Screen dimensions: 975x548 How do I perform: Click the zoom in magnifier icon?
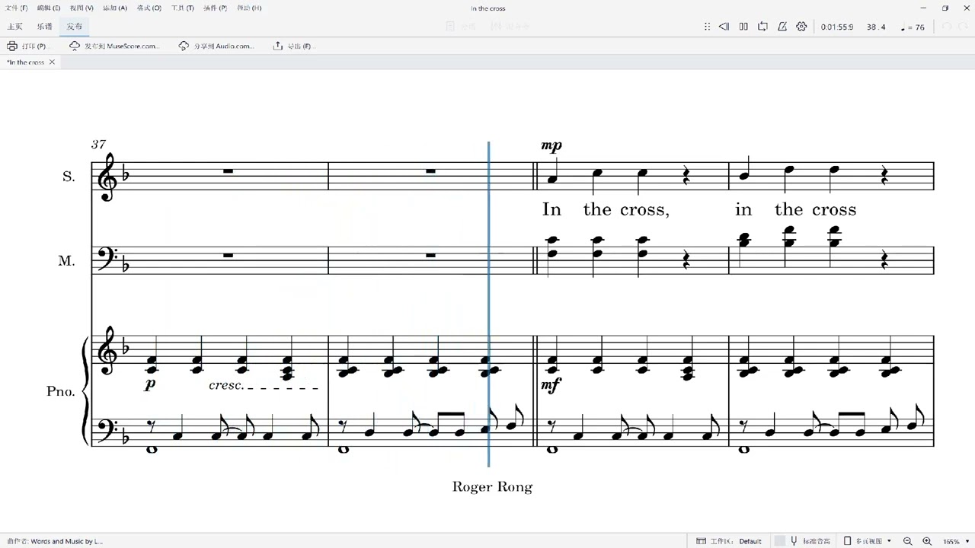tap(927, 541)
